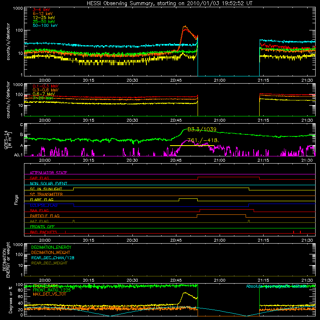Viewport: 320px width, 320px height.
Task: Click the yellow flare interval bar in GOES plot
Action: pos(192,146)
